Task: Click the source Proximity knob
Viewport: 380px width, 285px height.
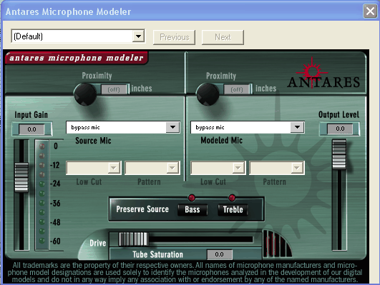Action: tap(85, 94)
